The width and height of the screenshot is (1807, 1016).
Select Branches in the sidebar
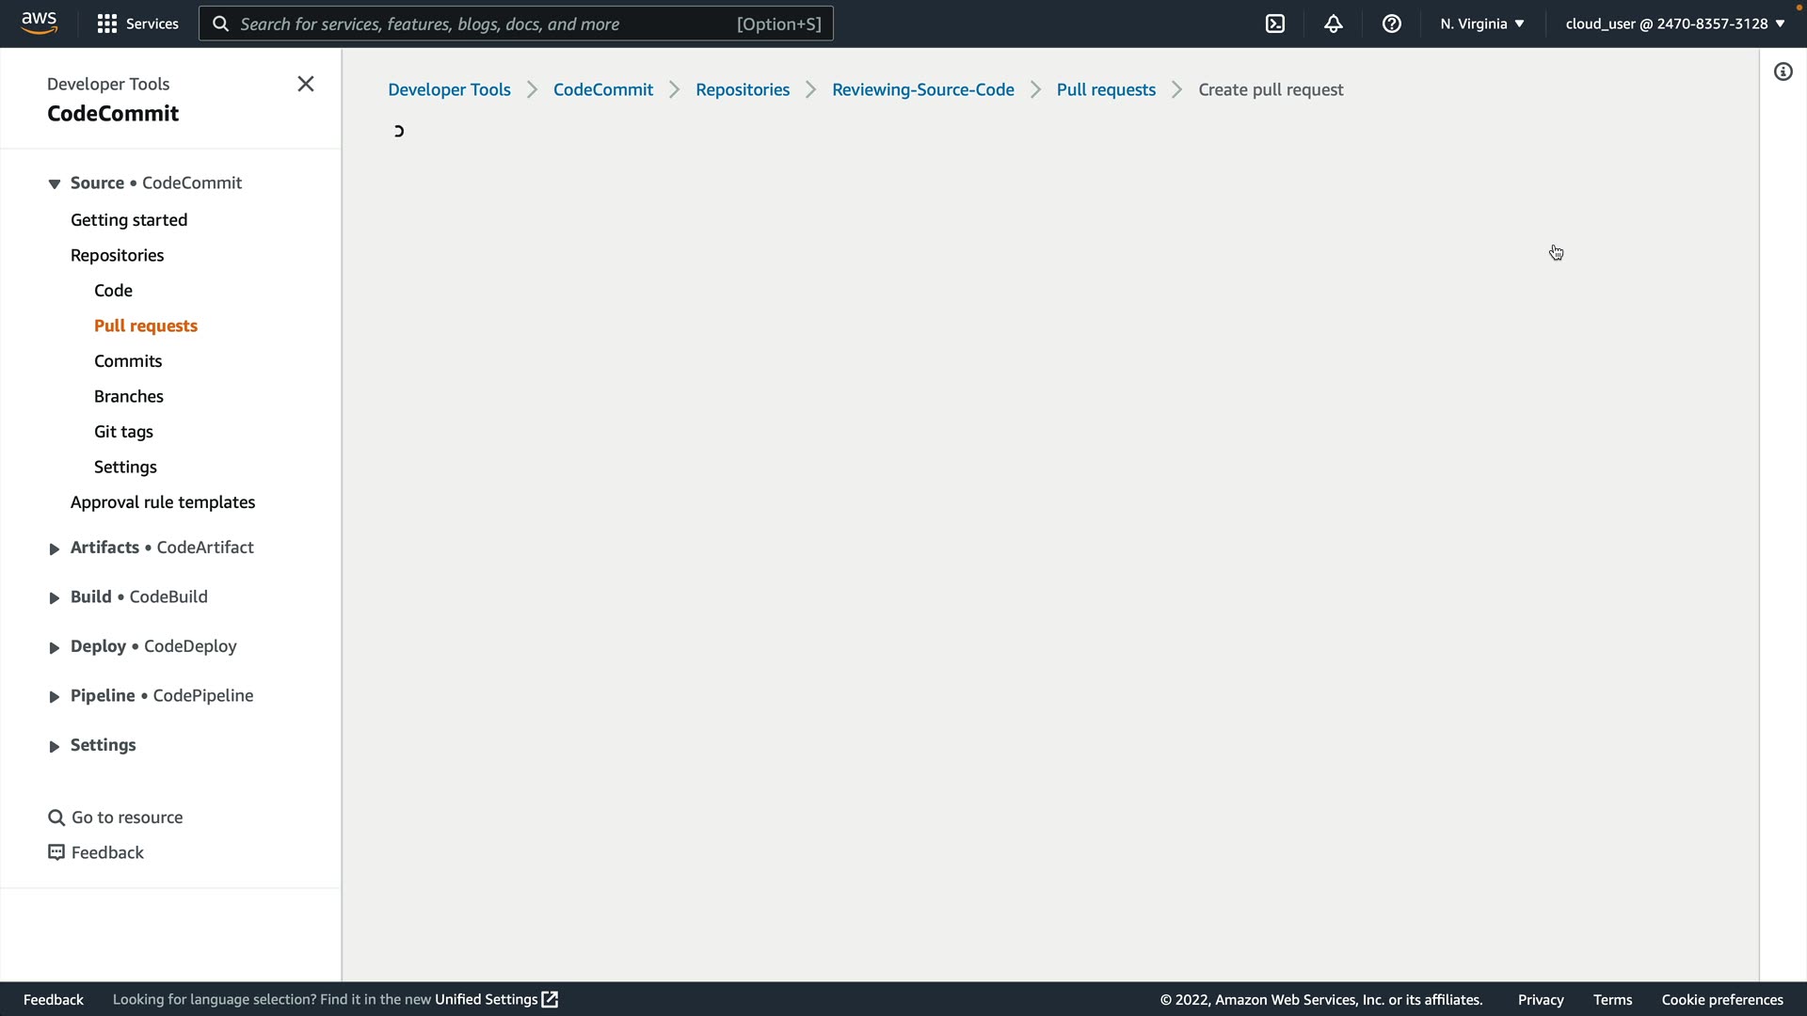[129, 396]
